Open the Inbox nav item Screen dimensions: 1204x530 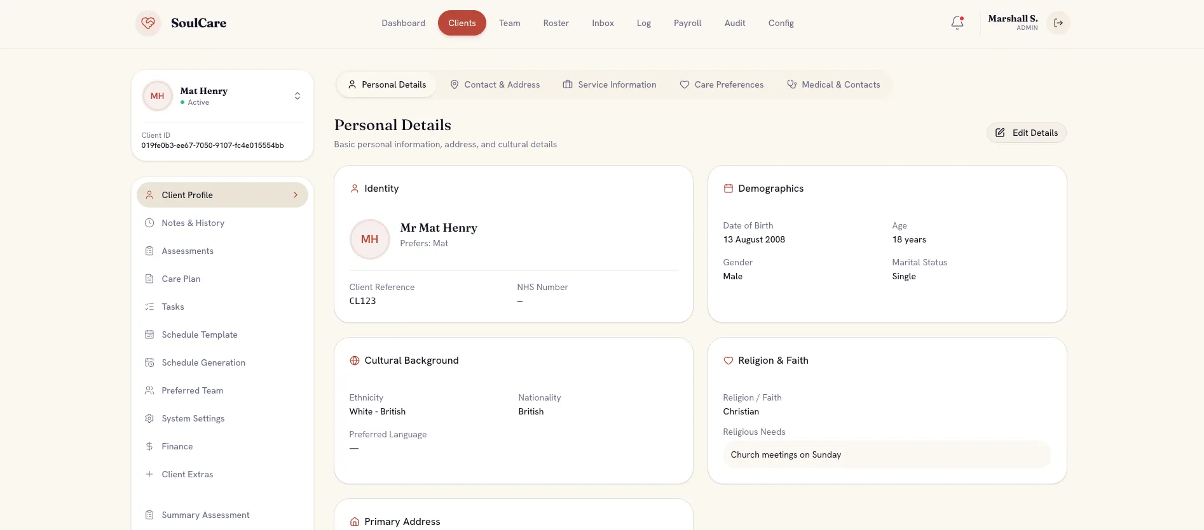click(x=603, y=23)
